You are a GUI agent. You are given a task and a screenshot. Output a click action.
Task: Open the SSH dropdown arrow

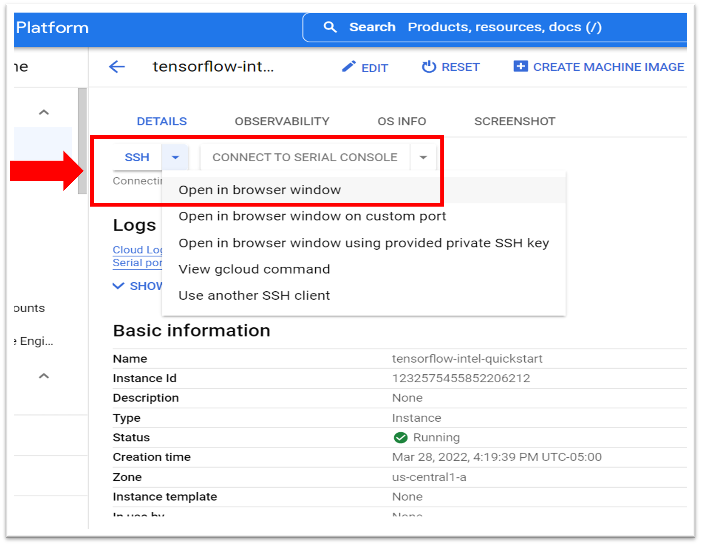(175, 157)
